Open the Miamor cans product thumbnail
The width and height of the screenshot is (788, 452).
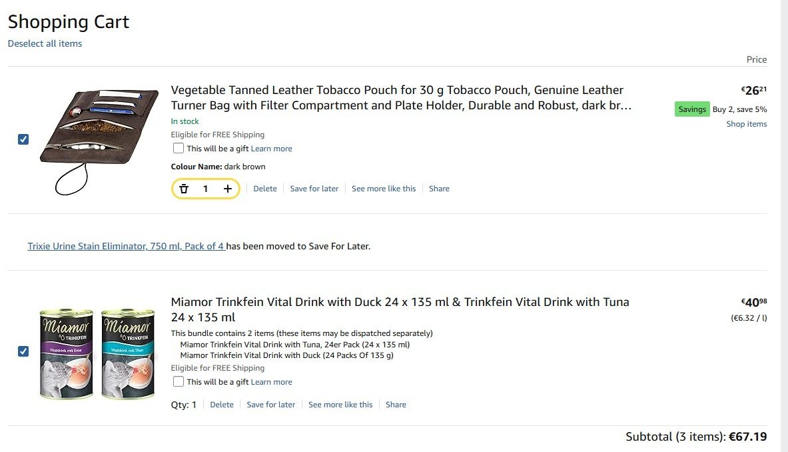[99, 353]
